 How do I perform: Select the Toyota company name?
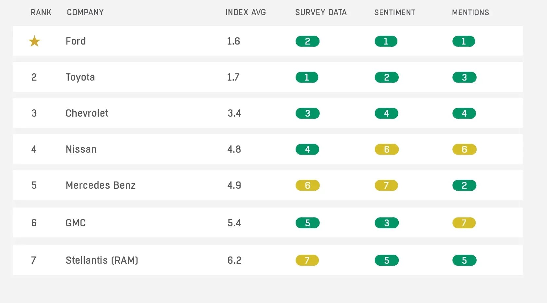[80, 77]
